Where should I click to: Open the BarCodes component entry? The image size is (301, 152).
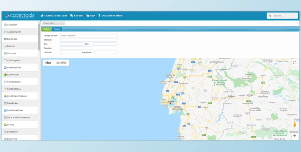tap(20, 39)
